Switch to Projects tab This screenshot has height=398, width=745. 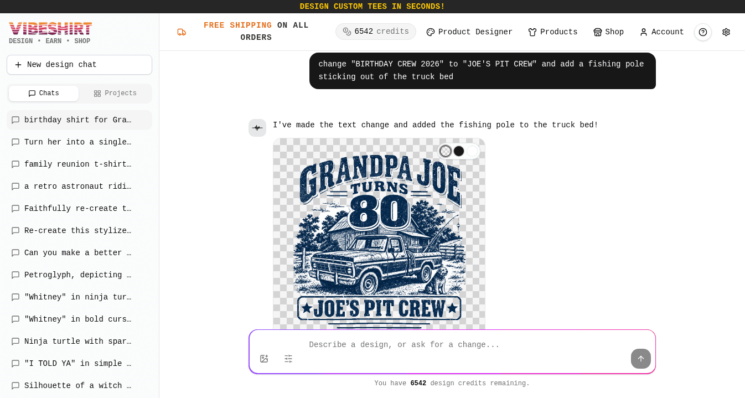(115, 94)
